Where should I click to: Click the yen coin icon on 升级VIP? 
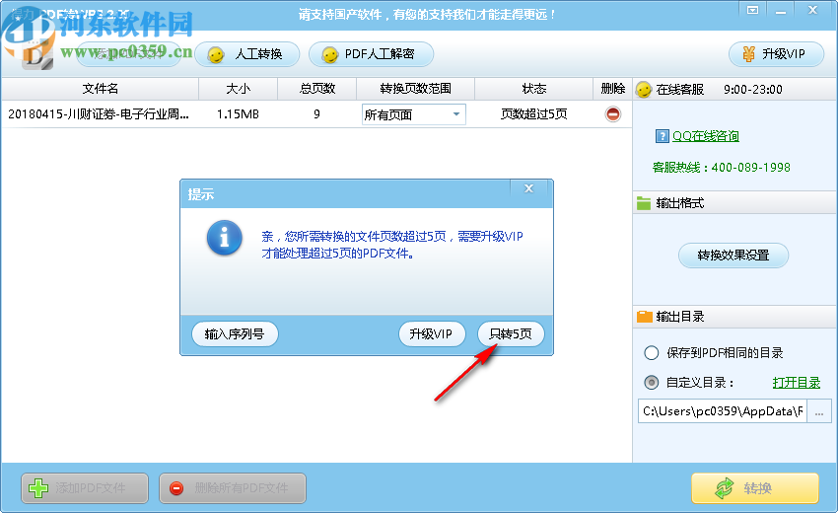748,54
